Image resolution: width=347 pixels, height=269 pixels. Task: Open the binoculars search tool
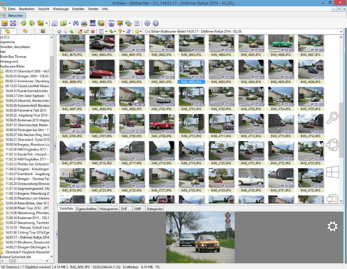[75, 23]
